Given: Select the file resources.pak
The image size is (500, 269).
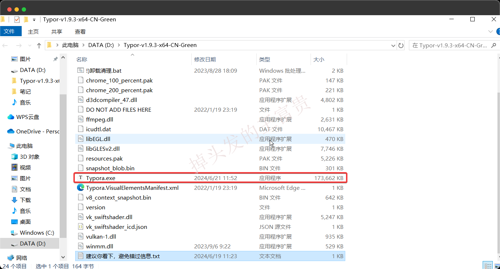Looking at the screenshot, I should click(210, 159).
